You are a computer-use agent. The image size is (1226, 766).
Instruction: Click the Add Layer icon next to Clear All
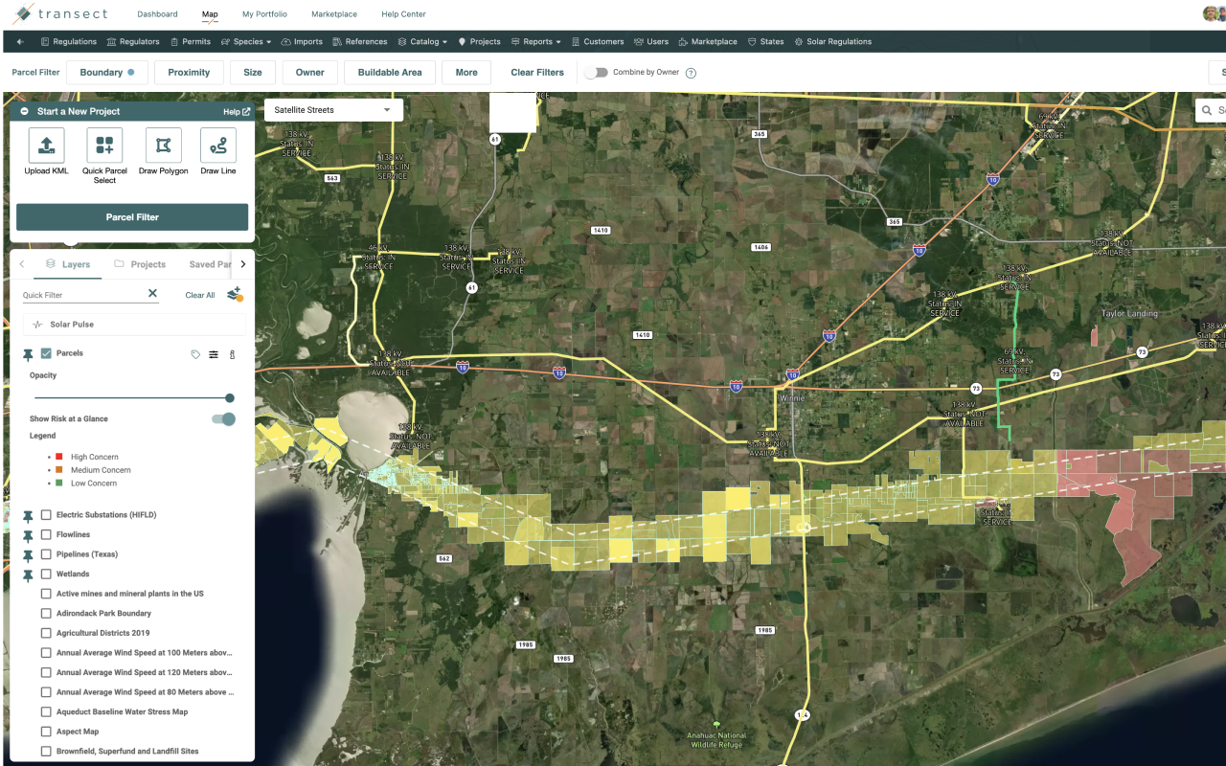(x=235, y=294)
